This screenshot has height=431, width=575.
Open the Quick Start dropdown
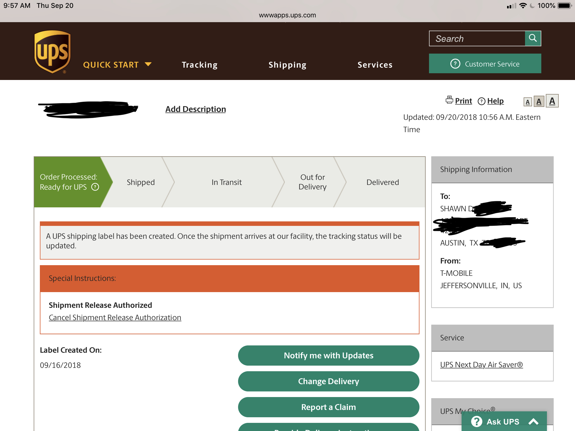pos(117,65)
